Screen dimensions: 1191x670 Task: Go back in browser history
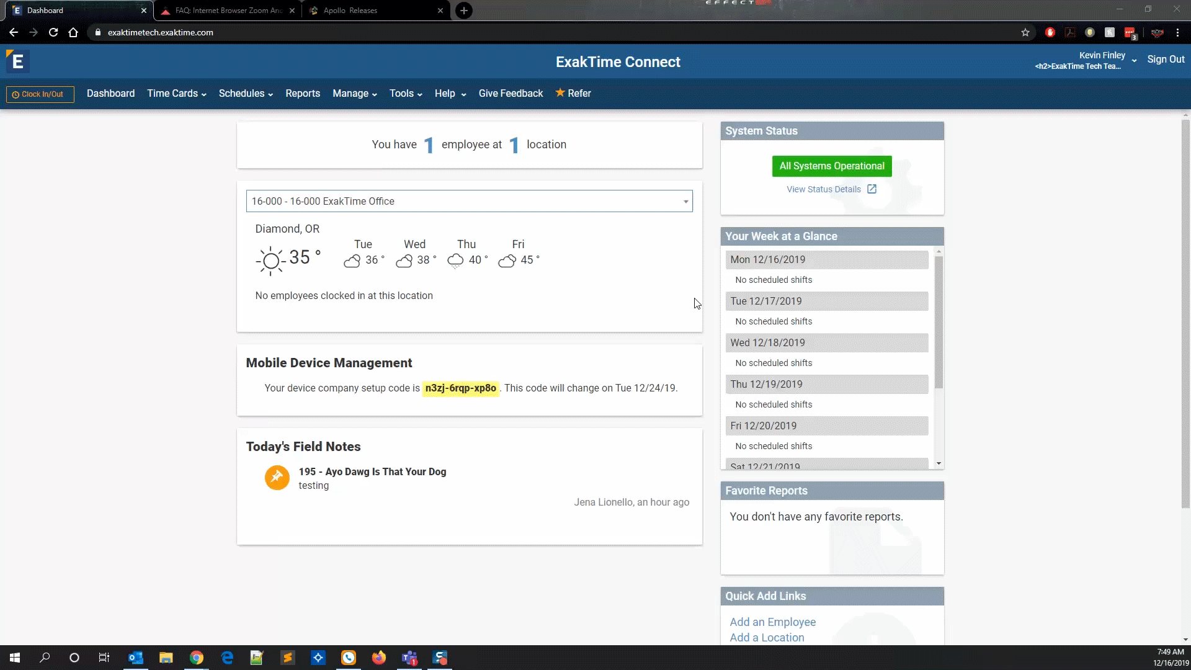coord(14,32)
